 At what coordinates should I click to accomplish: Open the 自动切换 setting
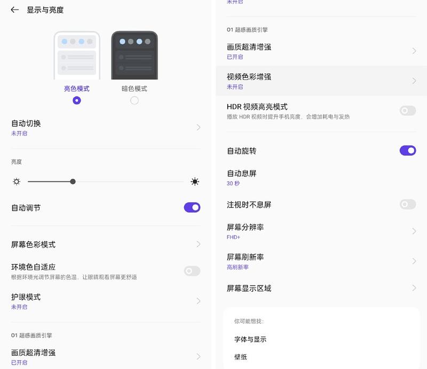(x=106, y=127)
